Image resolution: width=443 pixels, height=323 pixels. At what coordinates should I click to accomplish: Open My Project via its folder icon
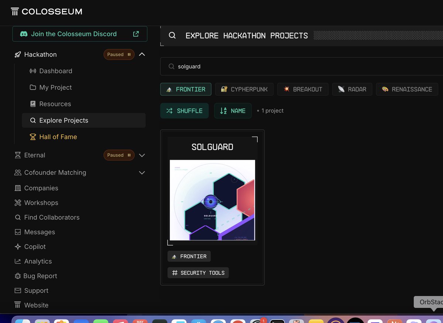point(33,88)
